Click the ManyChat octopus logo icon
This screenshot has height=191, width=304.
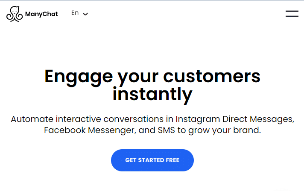[15, 14]
